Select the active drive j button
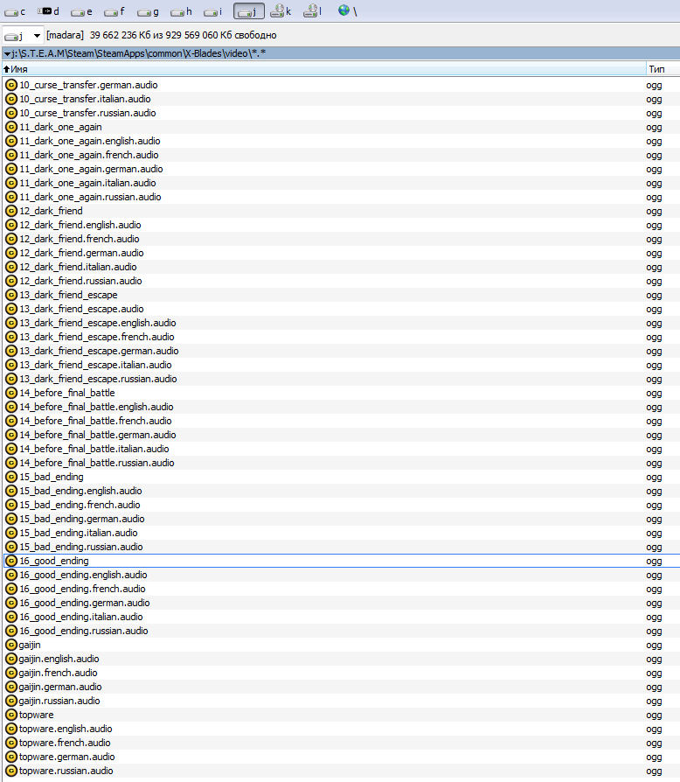The height and width of the screenshot is (782, 680). click(248, 11)
